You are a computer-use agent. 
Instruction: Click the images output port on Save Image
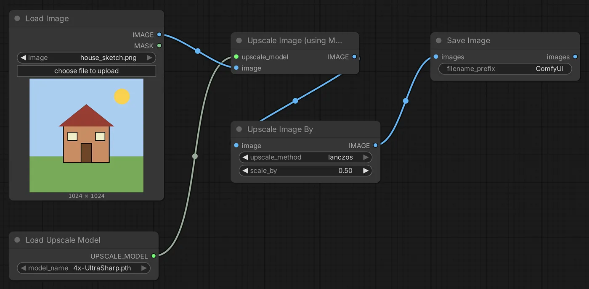575,57
